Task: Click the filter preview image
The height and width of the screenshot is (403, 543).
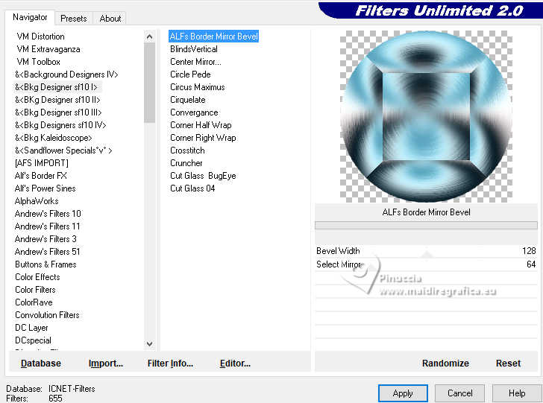Action: tap(426, 116)
